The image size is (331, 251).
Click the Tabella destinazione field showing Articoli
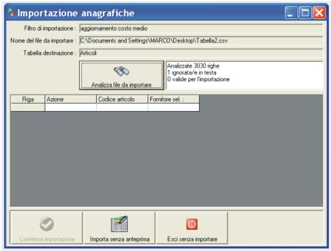coord(201,53)
